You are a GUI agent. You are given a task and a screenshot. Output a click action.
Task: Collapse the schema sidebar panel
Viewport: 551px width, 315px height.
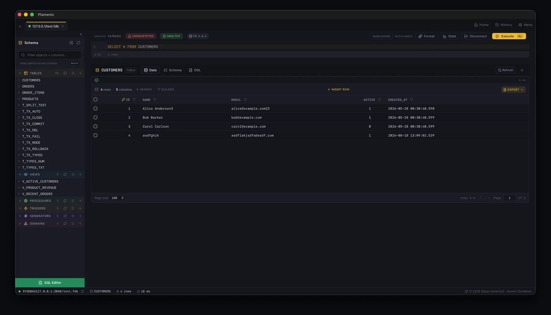coord(81,34)
